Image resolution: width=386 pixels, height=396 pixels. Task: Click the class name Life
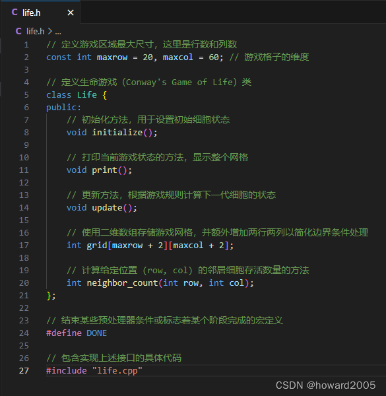(87, 95)
